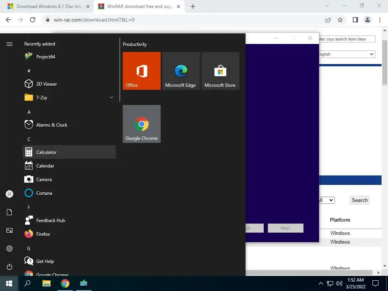Click the page's horizontal scrollbar

tap(309, 272)
